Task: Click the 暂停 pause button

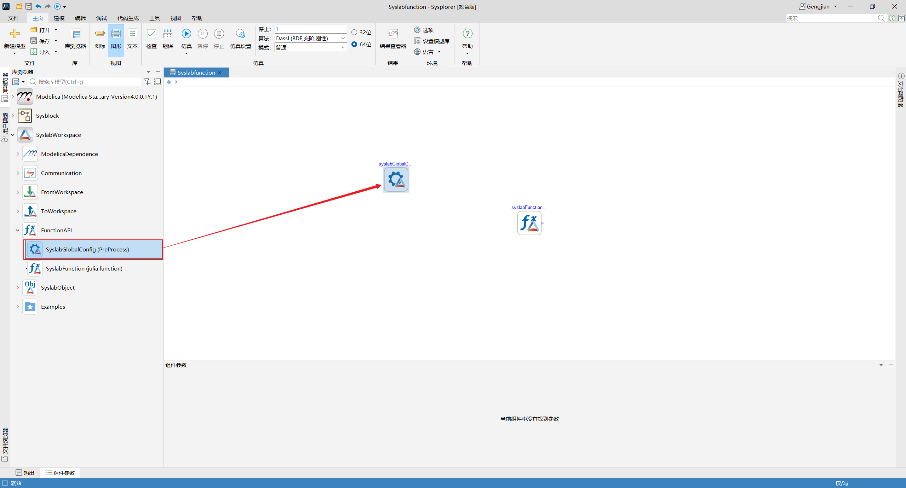Action: [x=203, y=39]
